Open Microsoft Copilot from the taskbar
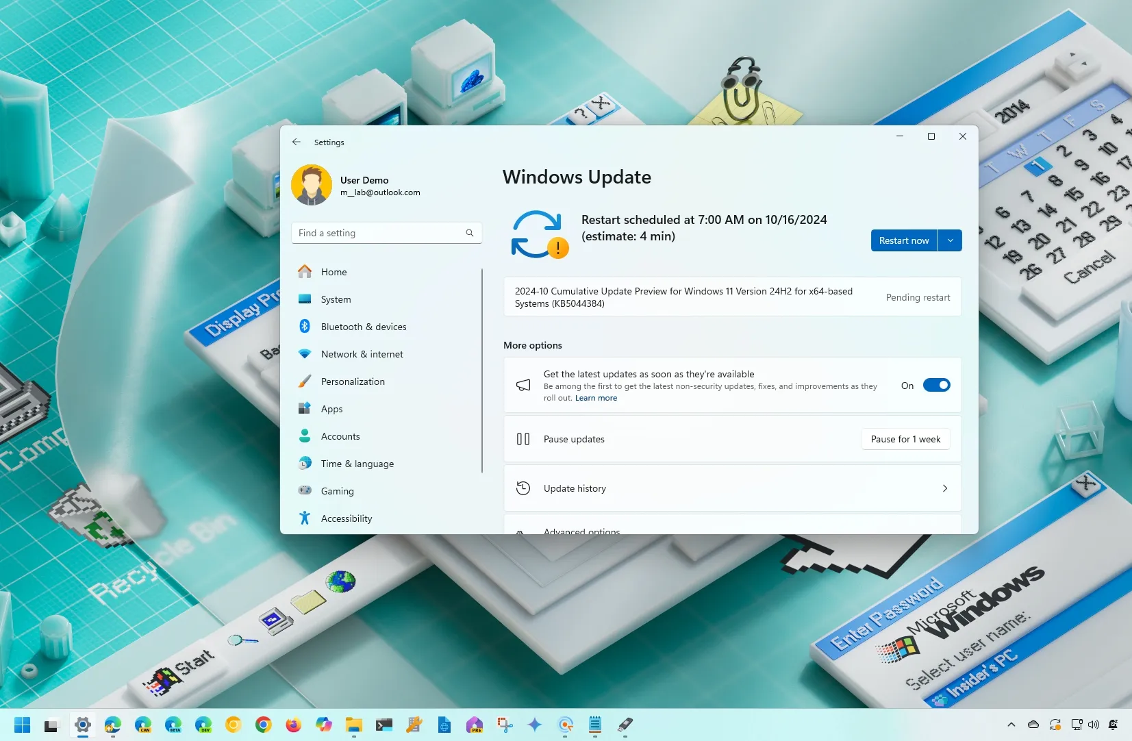This screenshot has width=1132, height=741. point(324,725)
